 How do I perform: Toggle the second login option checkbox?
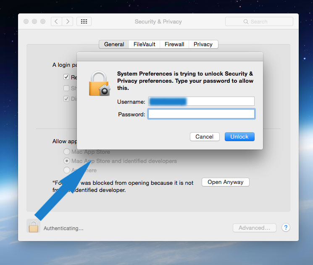tap(66, 88)
